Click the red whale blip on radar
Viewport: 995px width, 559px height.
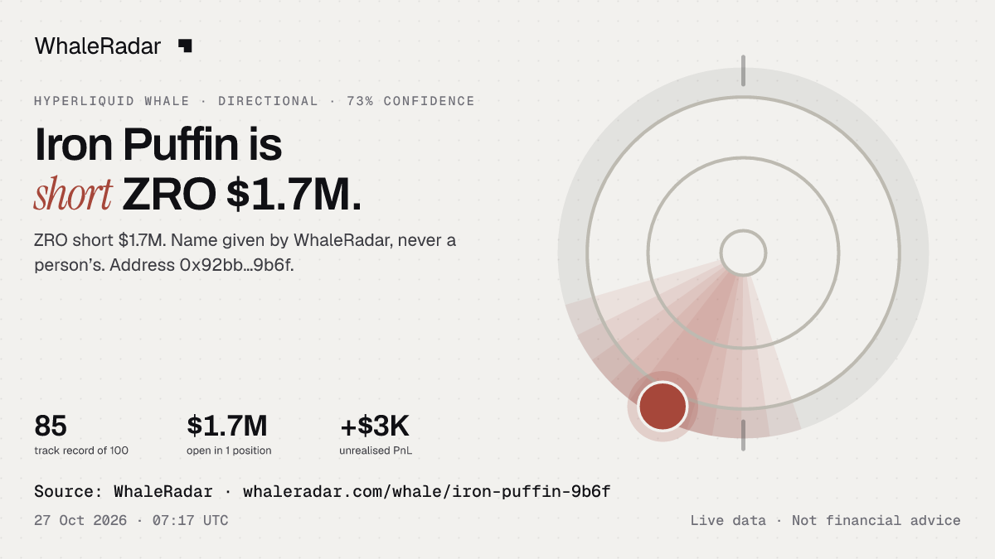pyautogui.click(x=663, y=406)
